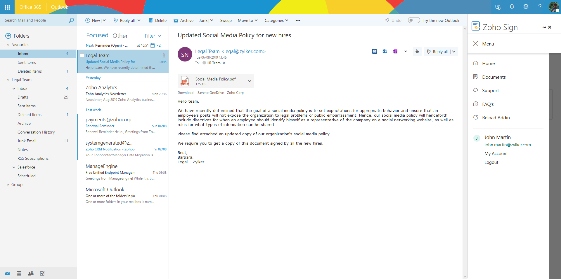Click the Undo button
Screen dimensions: 561x279
click(393, 20)
